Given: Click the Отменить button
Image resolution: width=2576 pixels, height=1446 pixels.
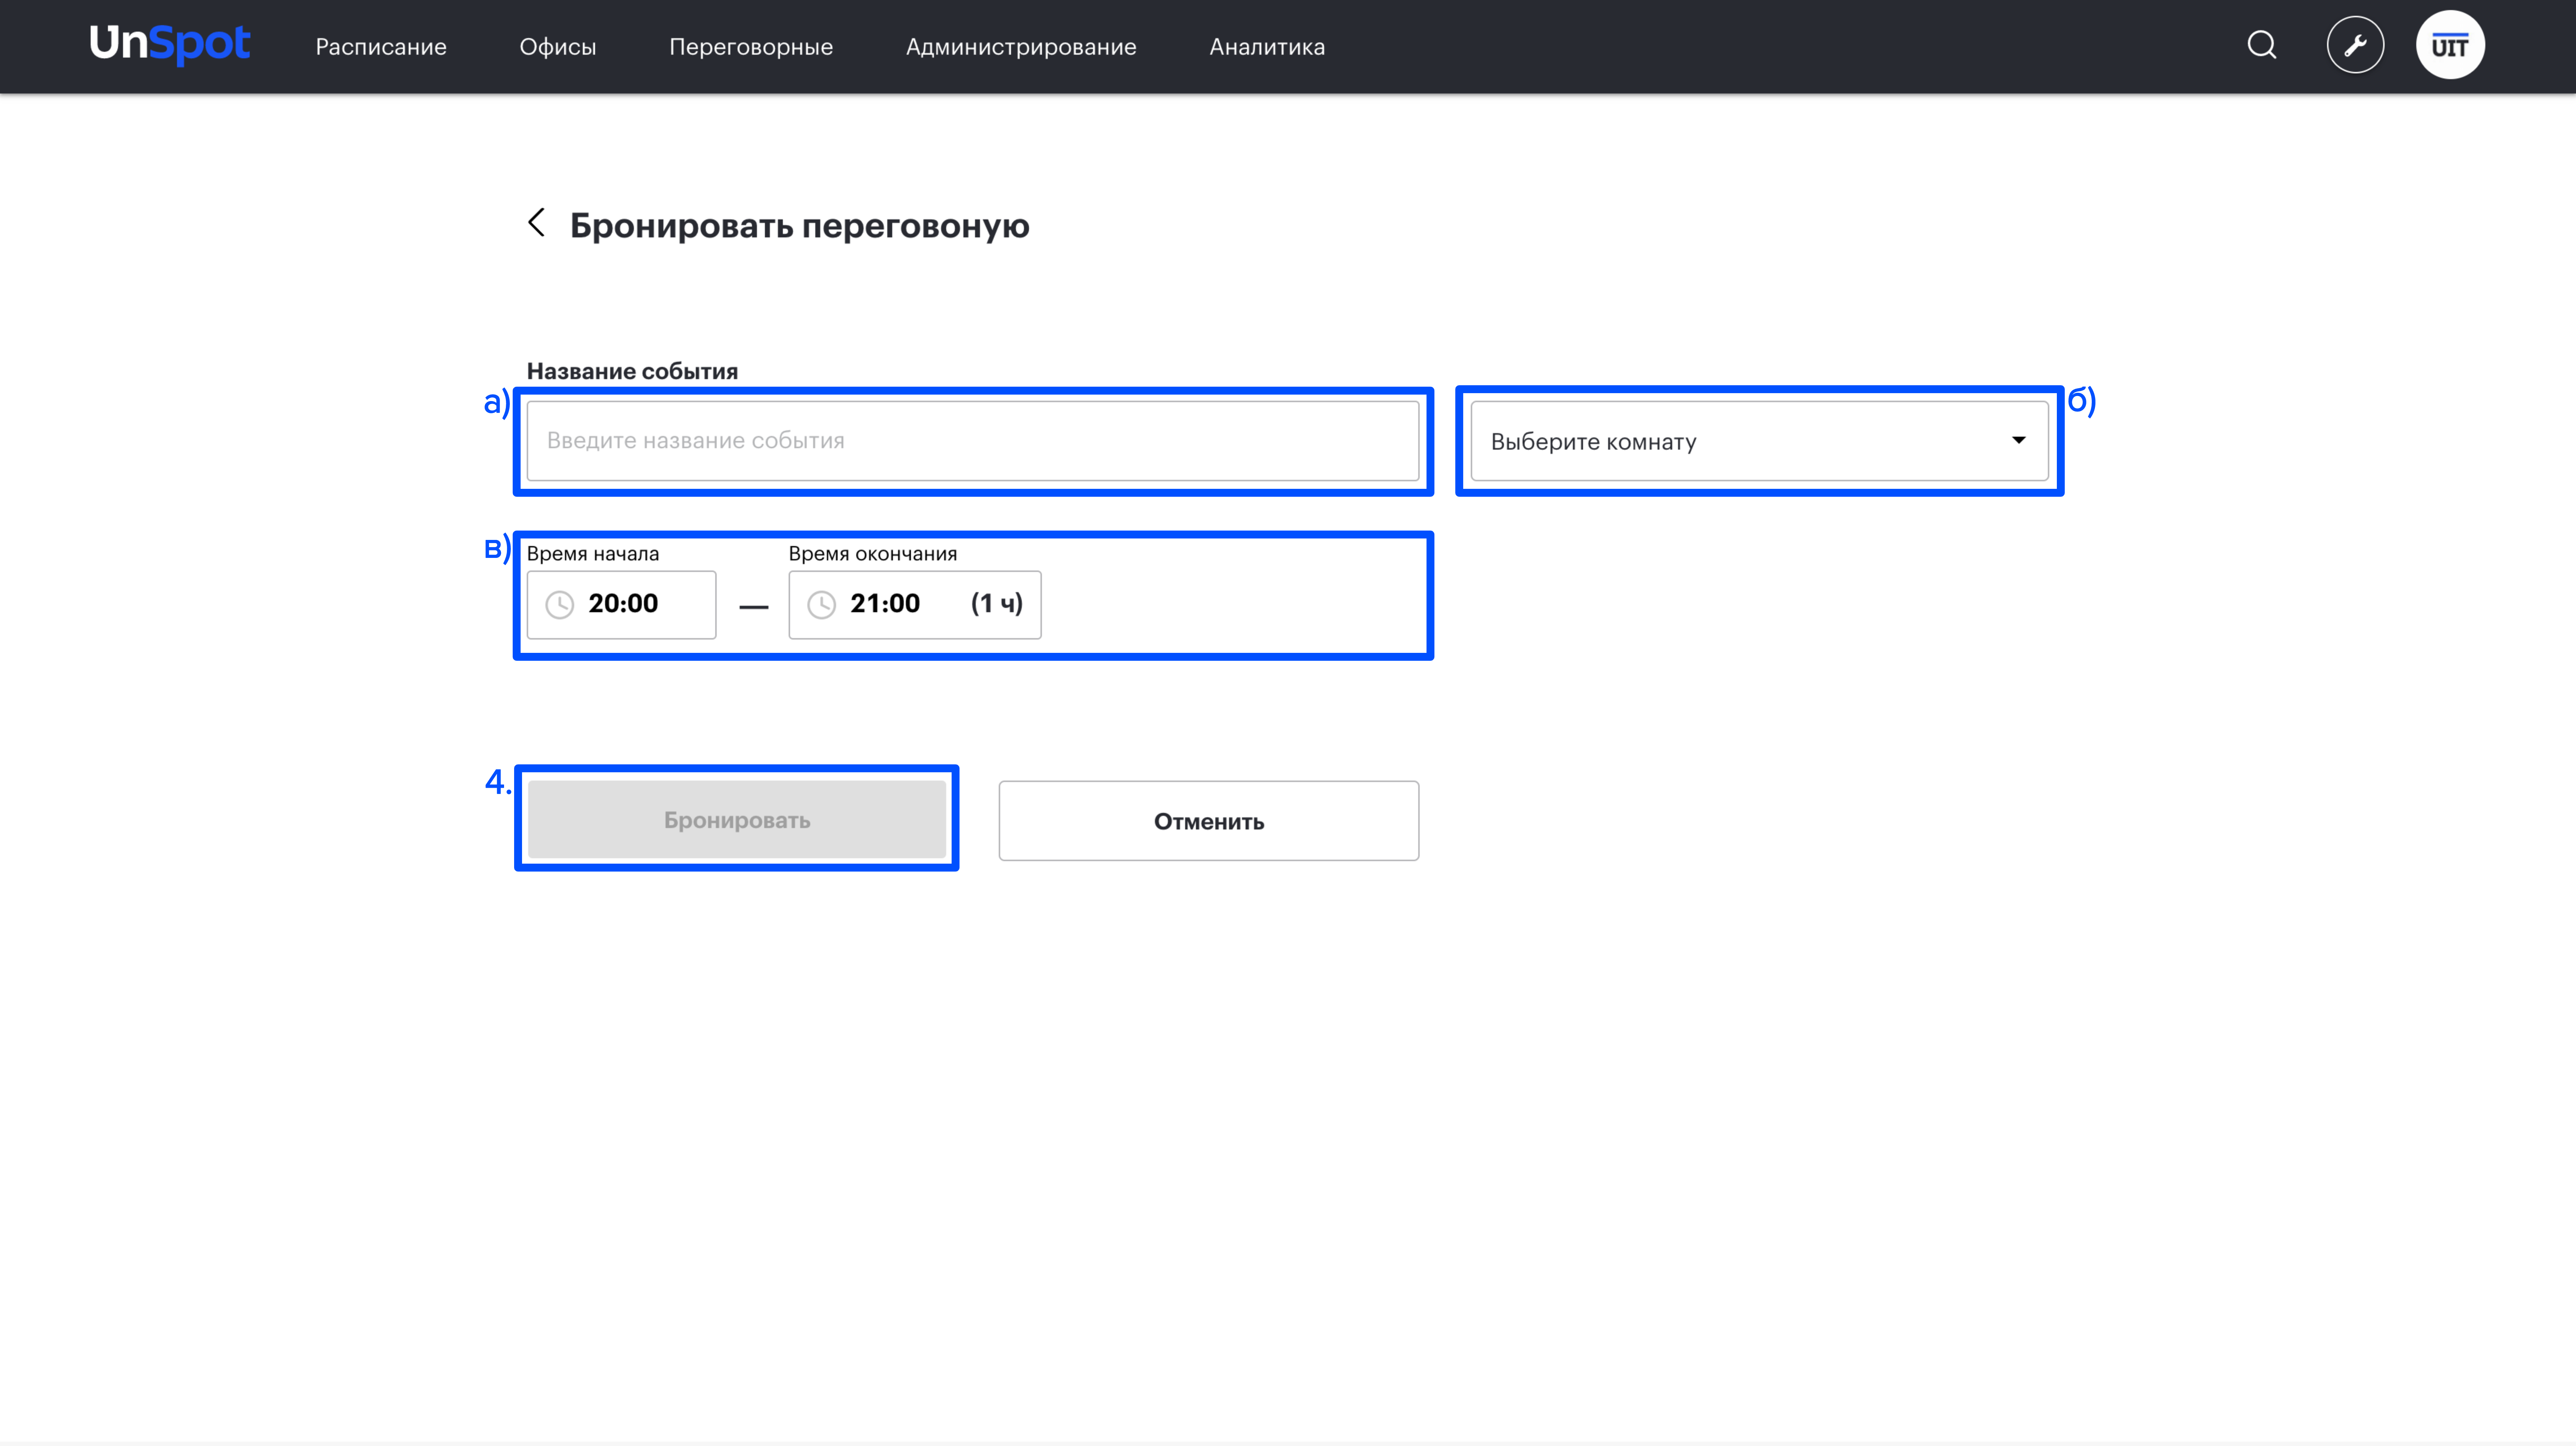Looking at the screenshot, I should 1209,821.
